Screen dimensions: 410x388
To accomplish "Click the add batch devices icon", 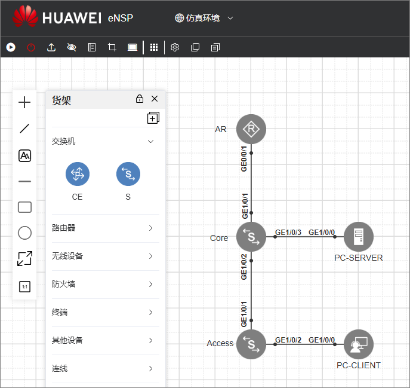I will coord(153,118).
